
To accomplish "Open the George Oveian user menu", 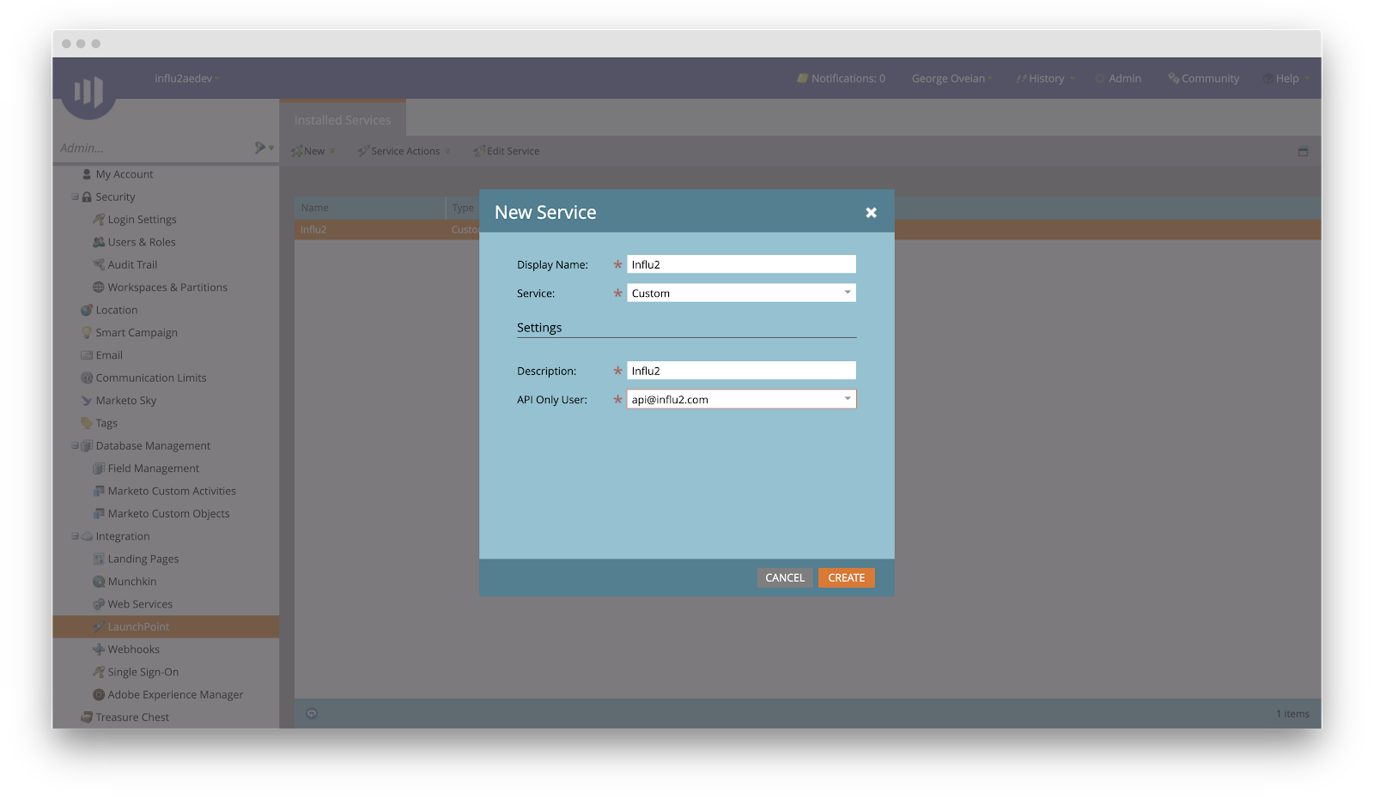I will click(x=949, y=79).
